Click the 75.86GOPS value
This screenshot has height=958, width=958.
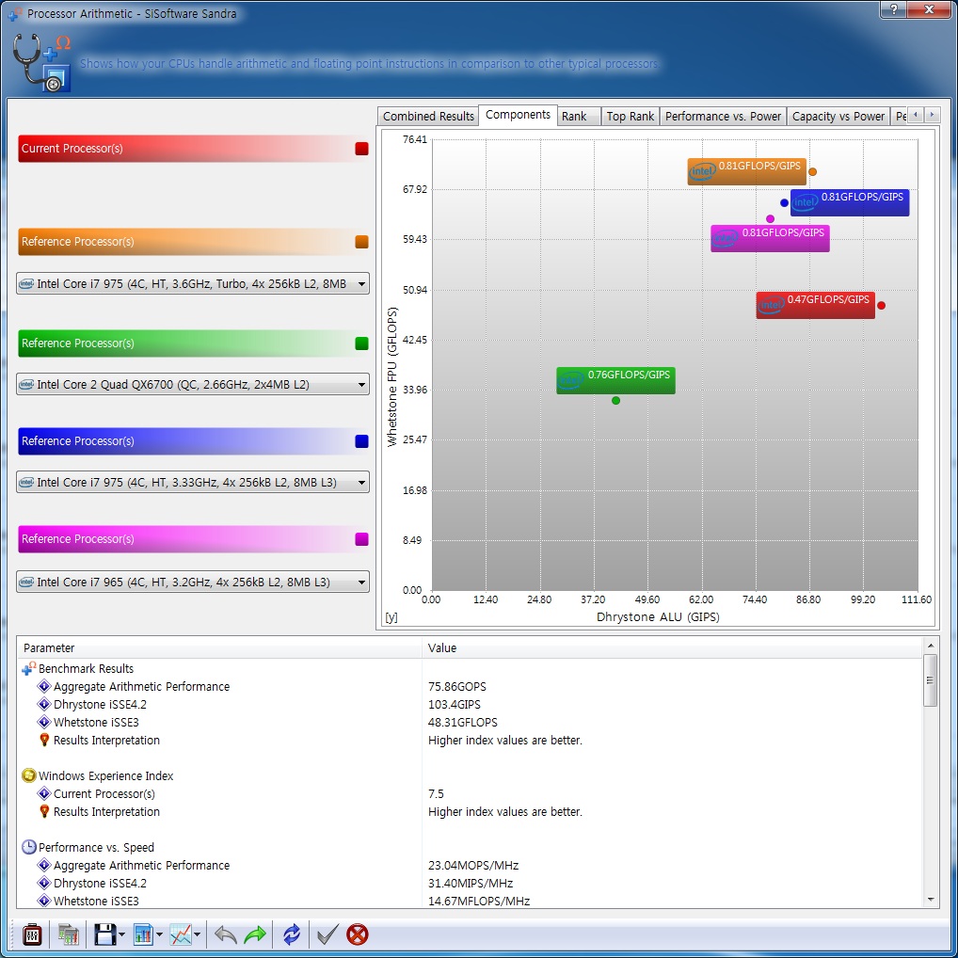click(457, 687)
